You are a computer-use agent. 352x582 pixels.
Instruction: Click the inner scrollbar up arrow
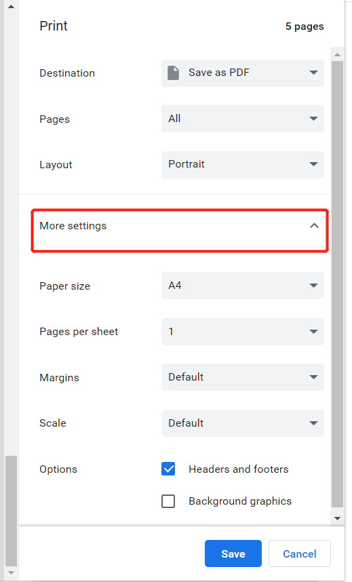(337, 54)
